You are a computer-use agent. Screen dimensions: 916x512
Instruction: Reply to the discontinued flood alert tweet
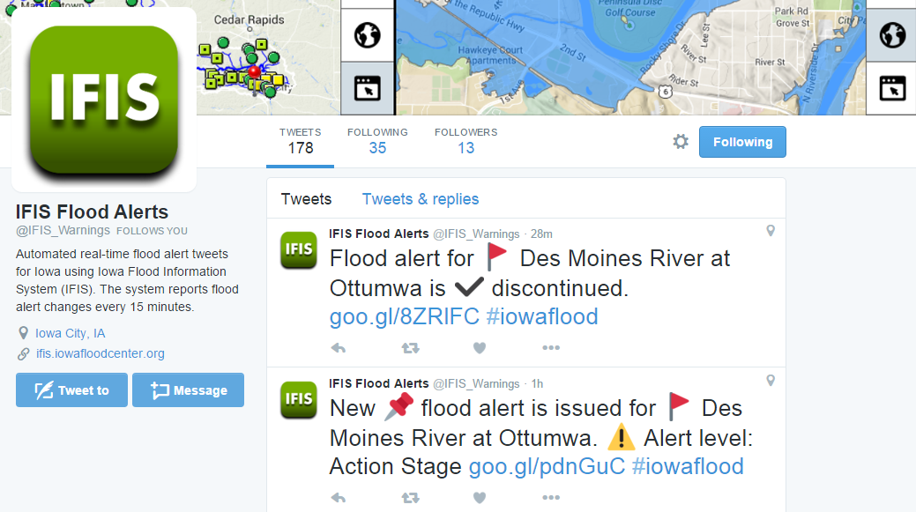coord(339,348)
